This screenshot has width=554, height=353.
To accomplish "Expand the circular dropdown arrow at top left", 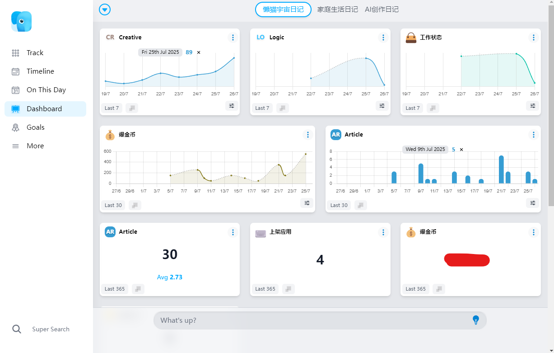I will point(105,9).
